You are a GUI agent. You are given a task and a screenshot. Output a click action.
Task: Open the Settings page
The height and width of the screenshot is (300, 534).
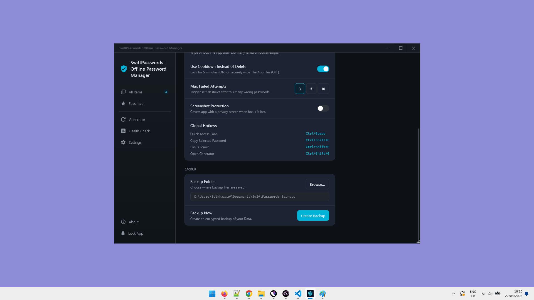tap(145, 142)
